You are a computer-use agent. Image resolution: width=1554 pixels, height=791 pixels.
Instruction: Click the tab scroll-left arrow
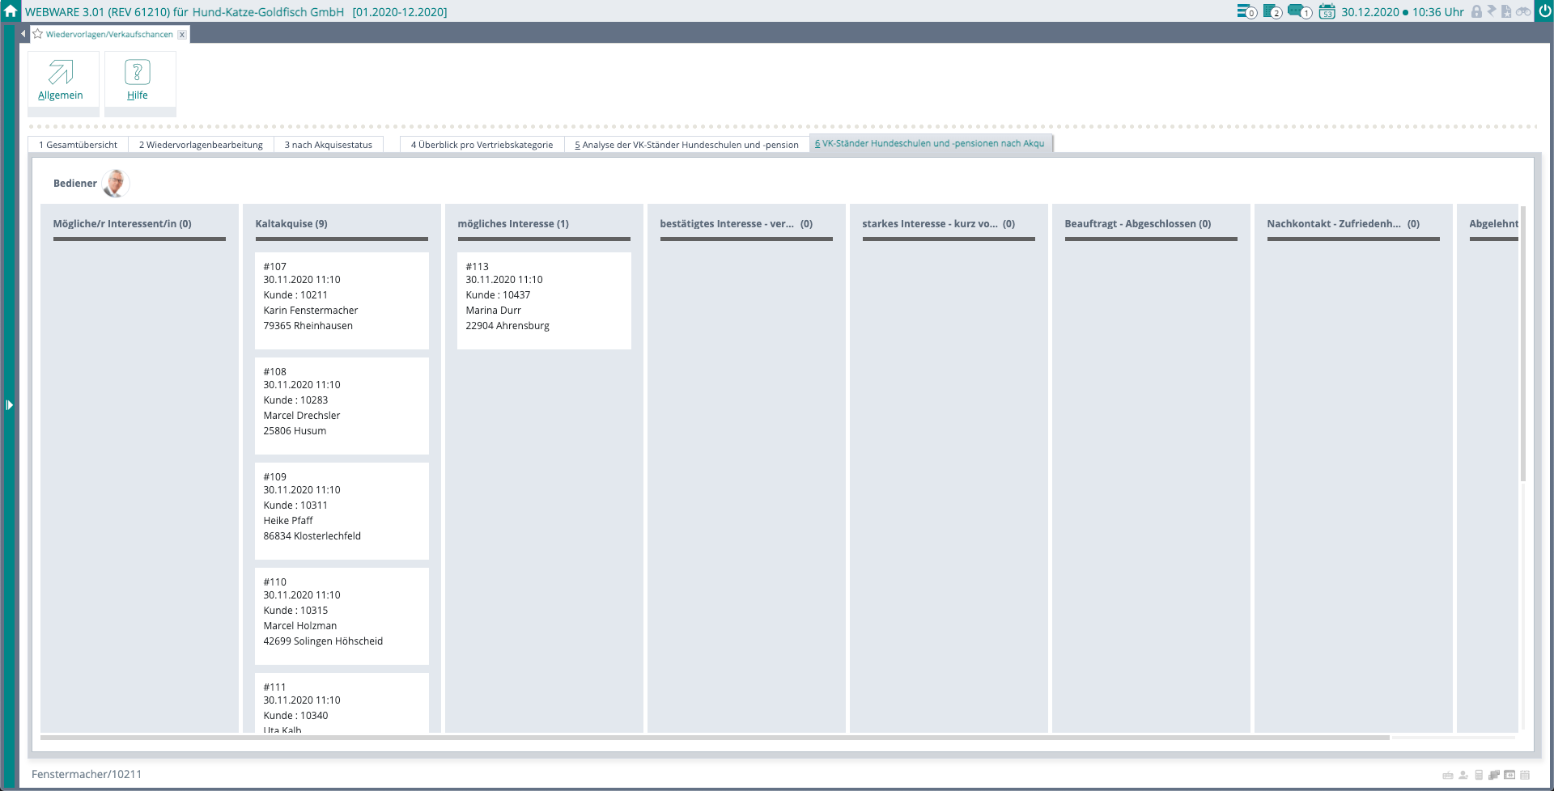tap(23, 34)
